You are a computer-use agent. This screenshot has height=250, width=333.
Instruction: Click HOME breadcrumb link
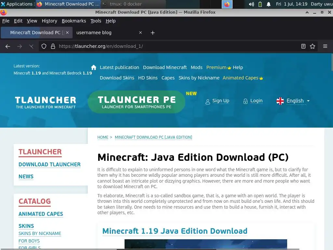tap(103, 137)
